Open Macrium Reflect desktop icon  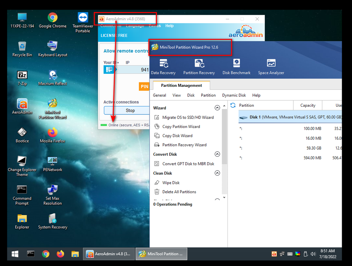53,78
